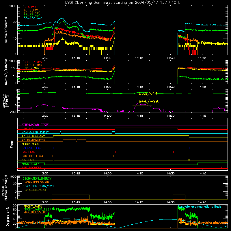Select the A0.1 level label on GOES axis

(x=13, y=112)
